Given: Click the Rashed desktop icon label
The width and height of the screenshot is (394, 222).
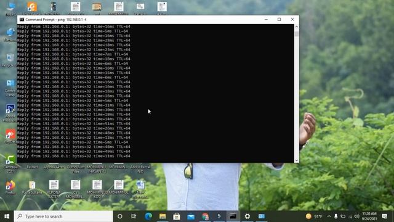Looking at the screenshot, I should click(x=32, y=167).
